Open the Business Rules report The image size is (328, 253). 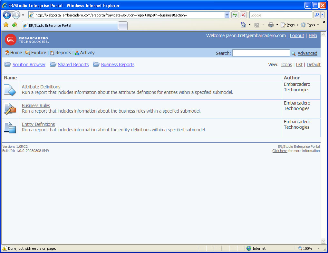pyautogui.click(x=36, y=106)
